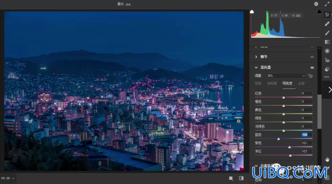Switch to the 全部 tab

pyautogui.click(x=301, y=83)
